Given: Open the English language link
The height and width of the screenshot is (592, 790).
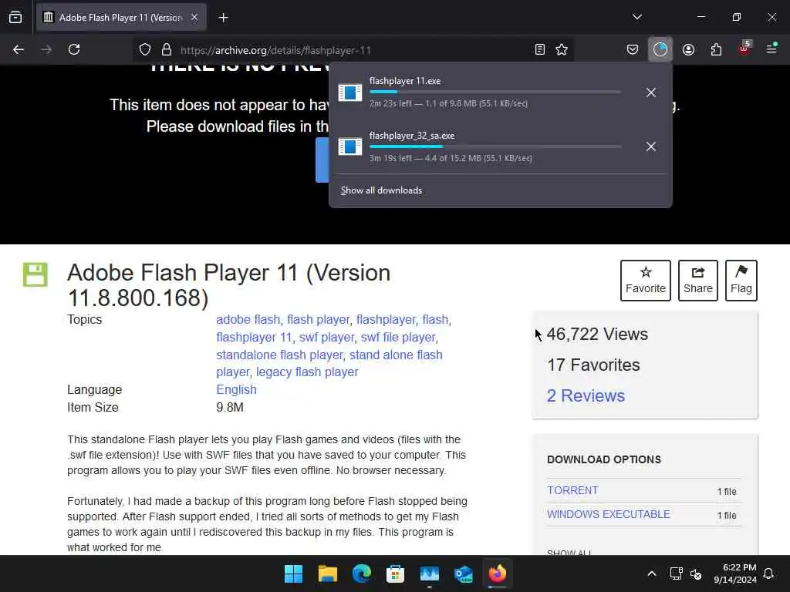Looking at the screenshot, I should tap(236, 389).
